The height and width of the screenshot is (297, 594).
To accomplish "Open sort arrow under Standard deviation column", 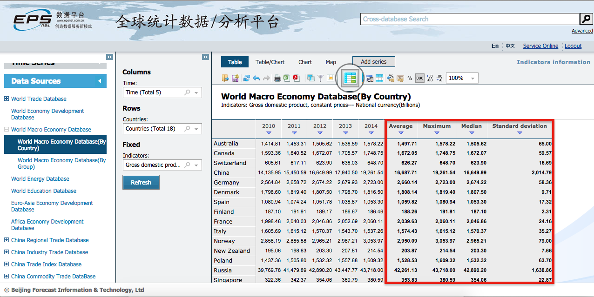I will [520, 133].
